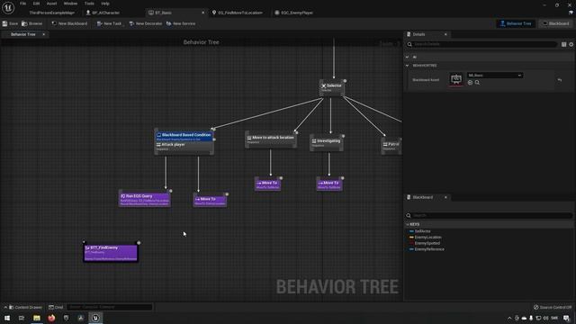The image size is (576, 324).
Task: Reset Blackboard Asset to default
Action: [560, 80]
